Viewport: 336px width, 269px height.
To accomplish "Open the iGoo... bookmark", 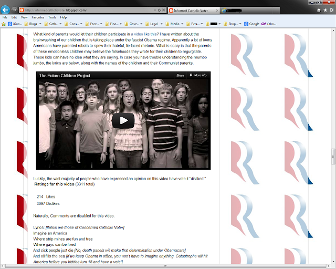I will pos(15,24).
